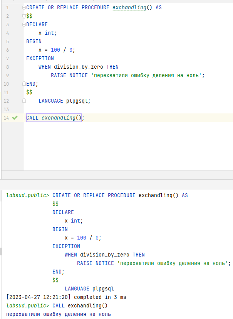Click LANGUAGE plpgsql in console output

[x=89, y=289]
